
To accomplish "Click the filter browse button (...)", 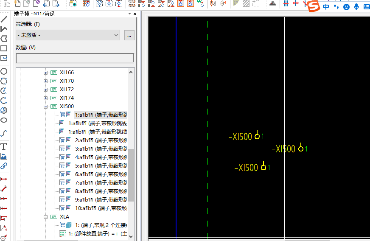I will coord(129,35).
